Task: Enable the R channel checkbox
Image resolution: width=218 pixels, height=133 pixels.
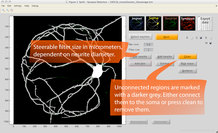Action: pyautogui.click(x=192, y=38)
